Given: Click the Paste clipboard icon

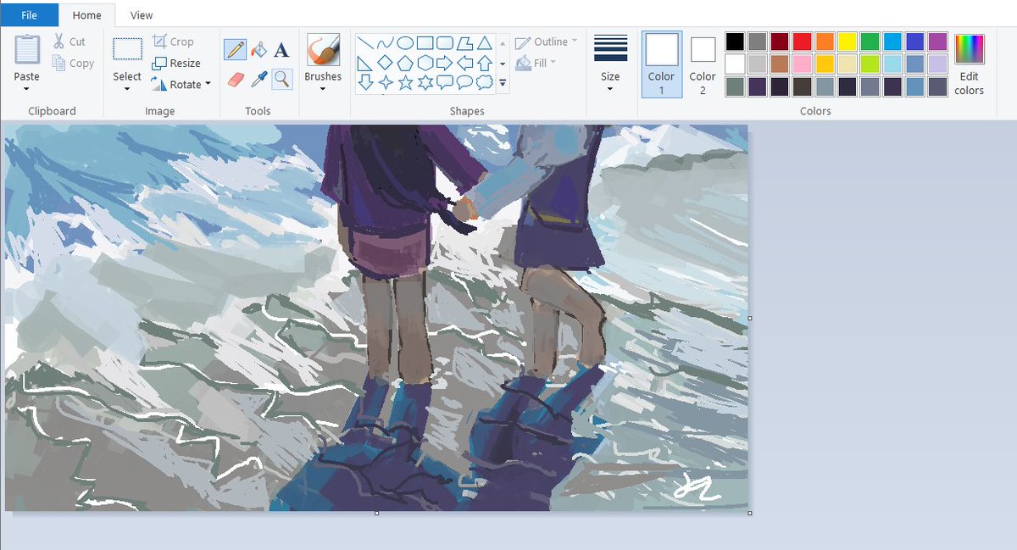Looking at the screenshot, I should (x=27, y=50).
